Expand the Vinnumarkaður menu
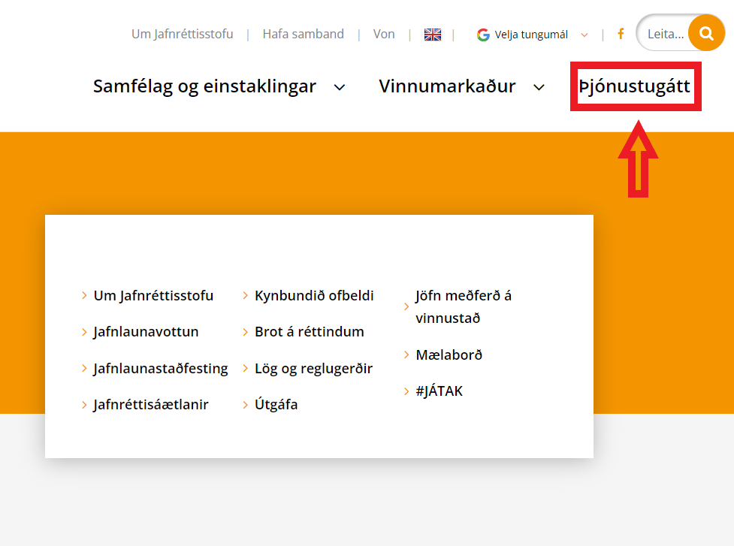Screen dimensions: 734x546 click(449, 86)
